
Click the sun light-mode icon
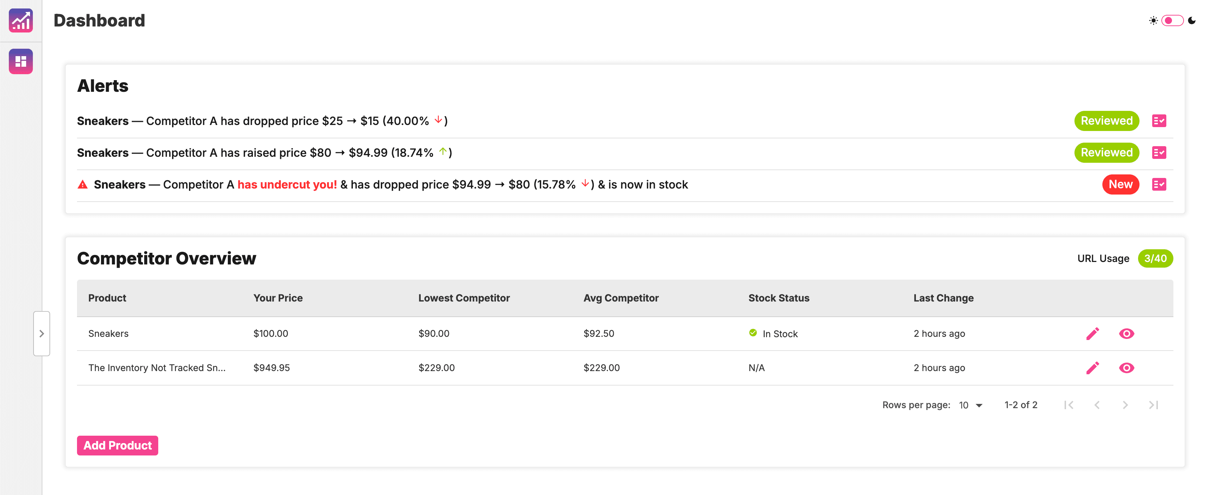point(1153,20)
